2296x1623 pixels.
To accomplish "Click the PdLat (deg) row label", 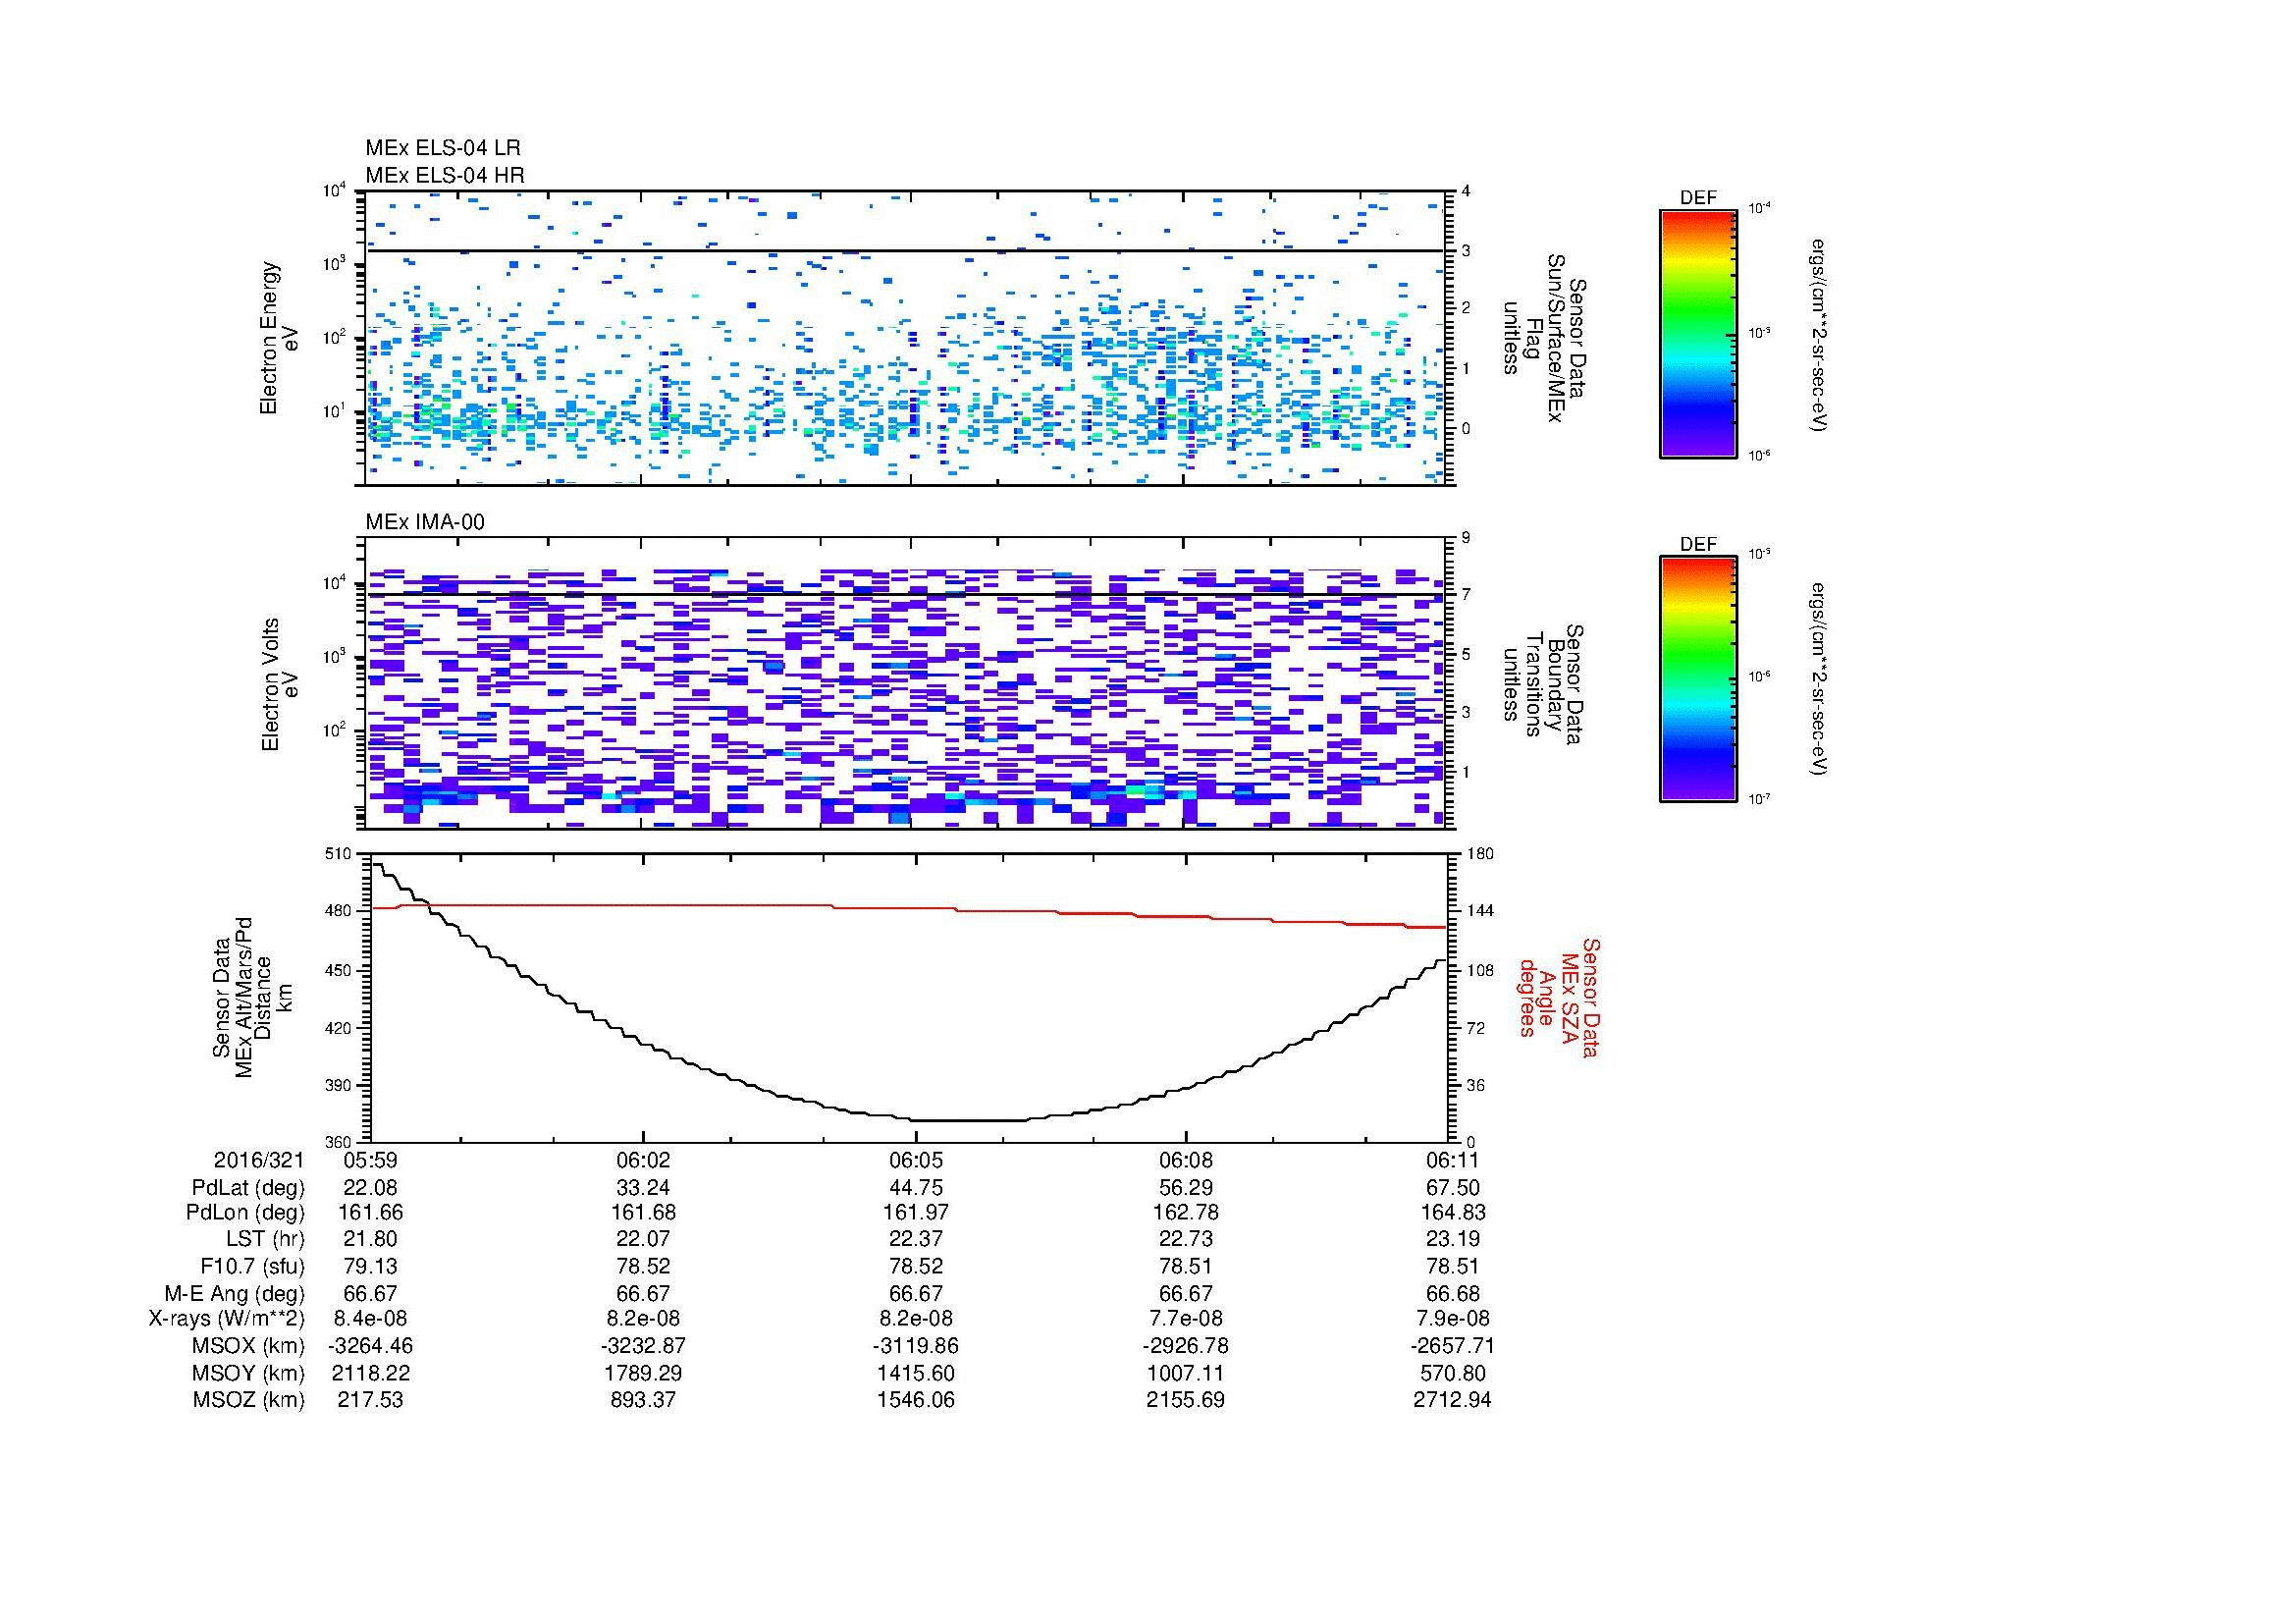I will pos(248,1188).
